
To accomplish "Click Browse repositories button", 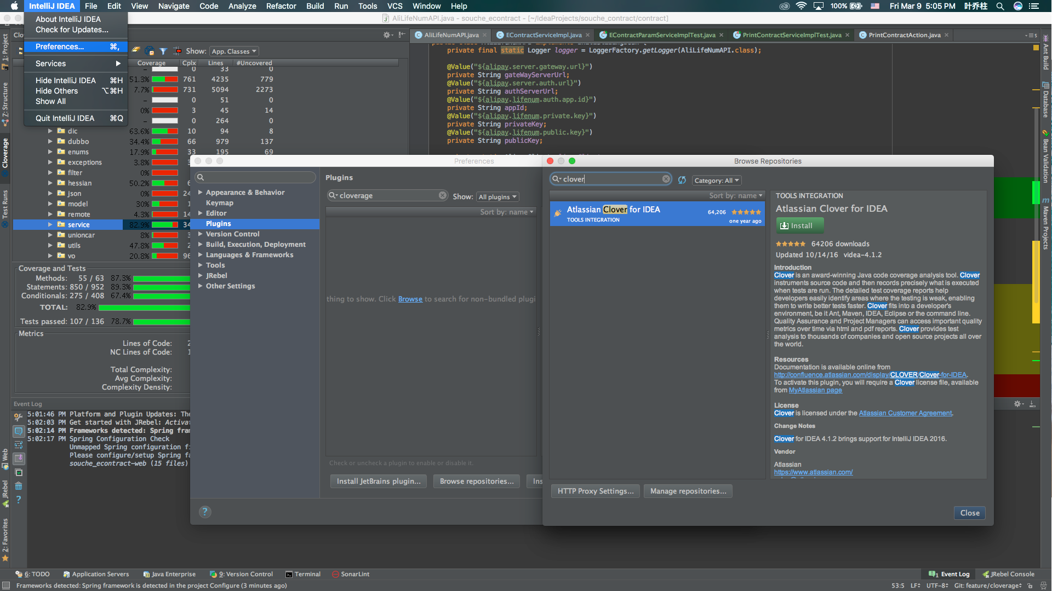I will coord(477,482).
